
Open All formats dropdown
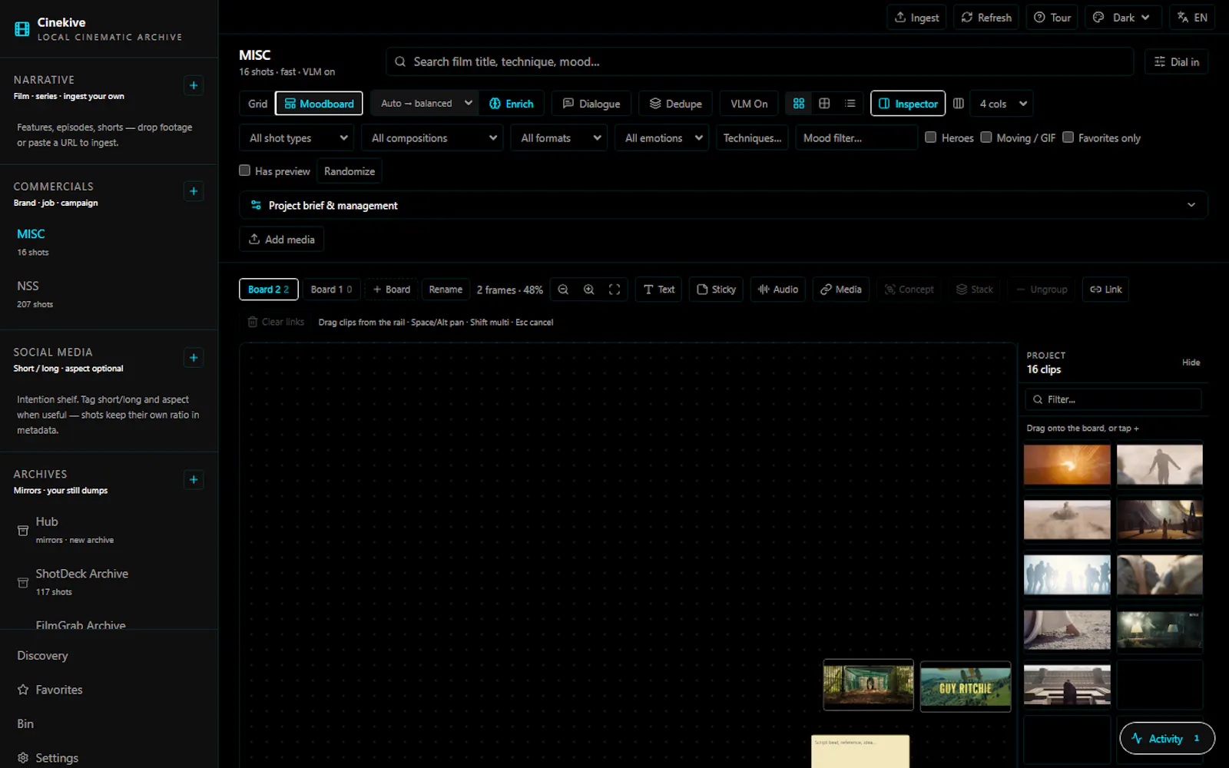tap(559, 138)
